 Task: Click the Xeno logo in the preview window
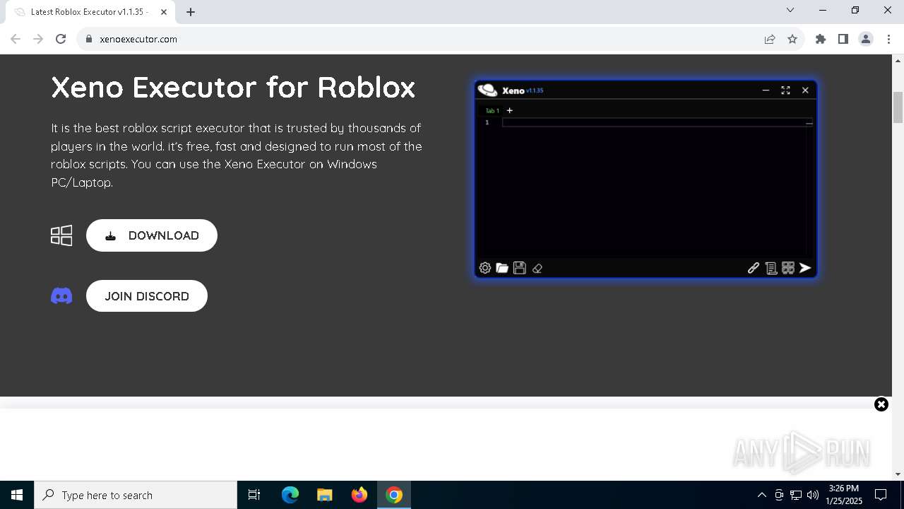click(487, 90)
